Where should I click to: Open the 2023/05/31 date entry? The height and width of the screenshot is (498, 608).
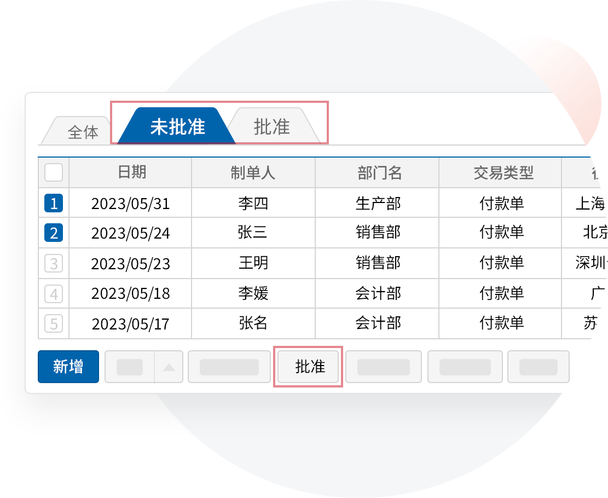tap(131, 204)
